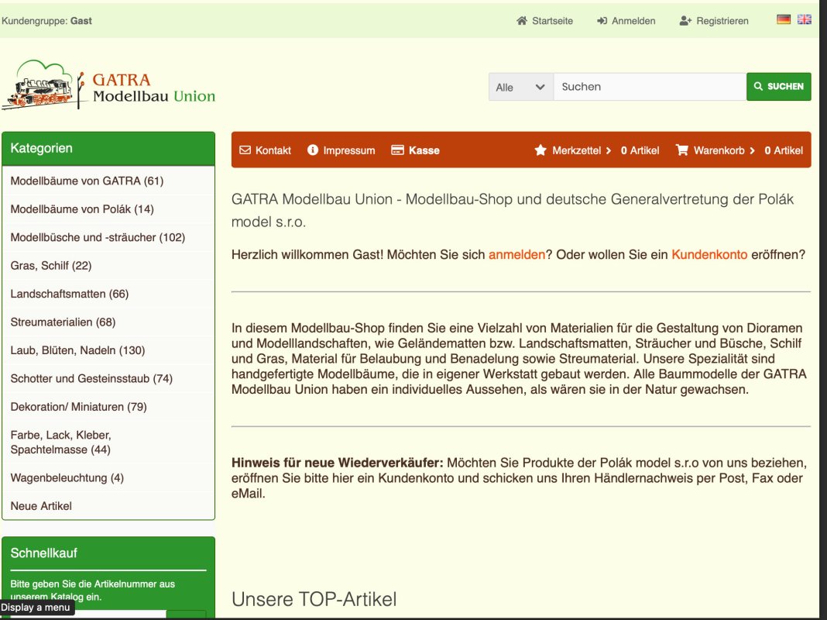Image resolution: width=827 pixels, height=620 pixels.
Task: Click the Anmelden login arrow icon
Action: click(602, 21)
